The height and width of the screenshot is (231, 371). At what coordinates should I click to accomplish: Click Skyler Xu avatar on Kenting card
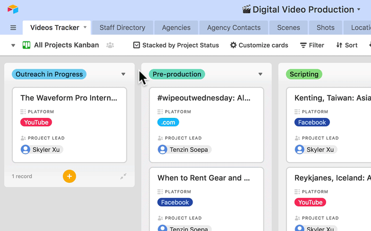[300, 149]
